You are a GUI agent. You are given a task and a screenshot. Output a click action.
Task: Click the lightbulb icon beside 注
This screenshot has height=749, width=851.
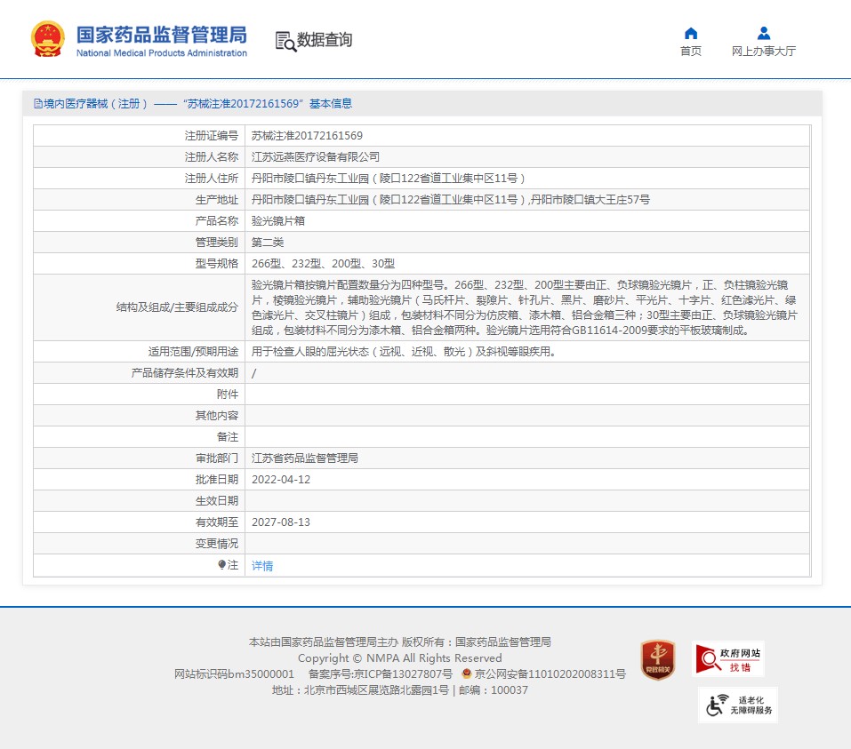point(221,564)
